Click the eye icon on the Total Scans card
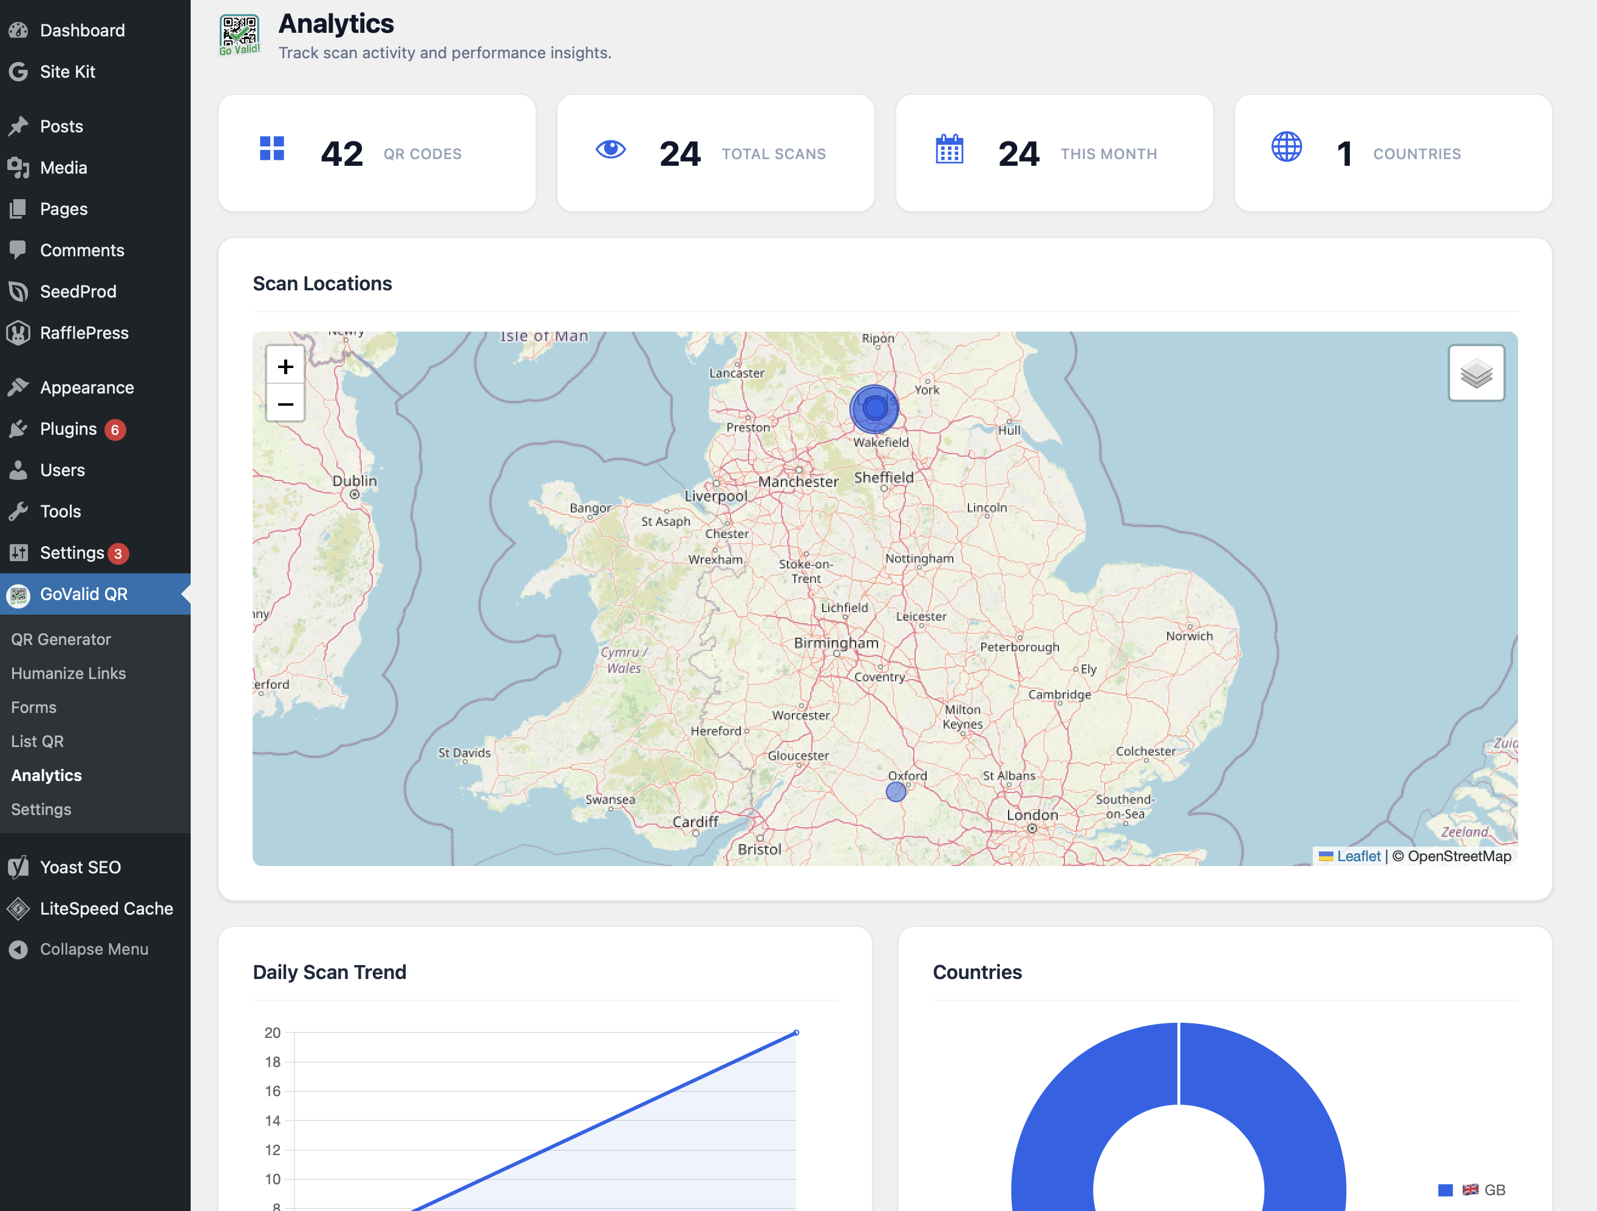Screen dimensions: 1597x1211 coord(610,149)
